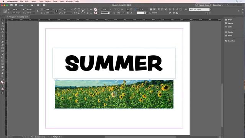This screenshot has height=138, width=245.
Task: Click the X position input field
Action: tap(16, 10)
